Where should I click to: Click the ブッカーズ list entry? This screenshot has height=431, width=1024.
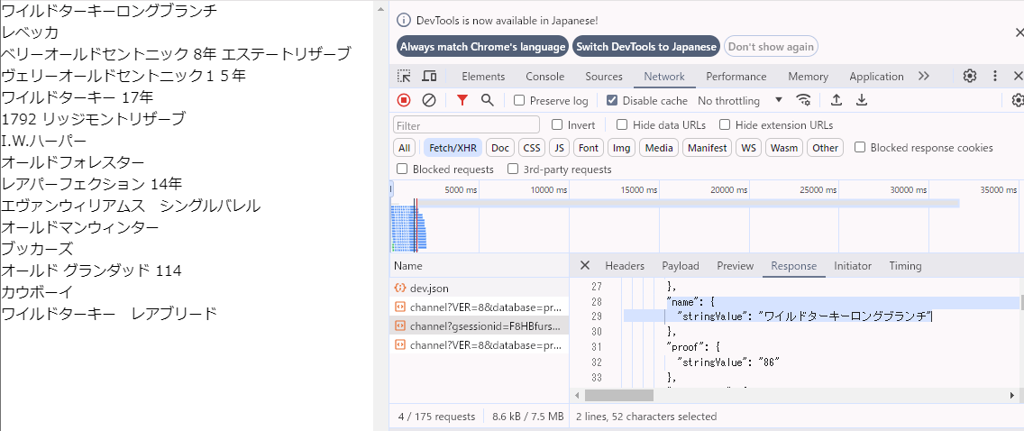37,249
